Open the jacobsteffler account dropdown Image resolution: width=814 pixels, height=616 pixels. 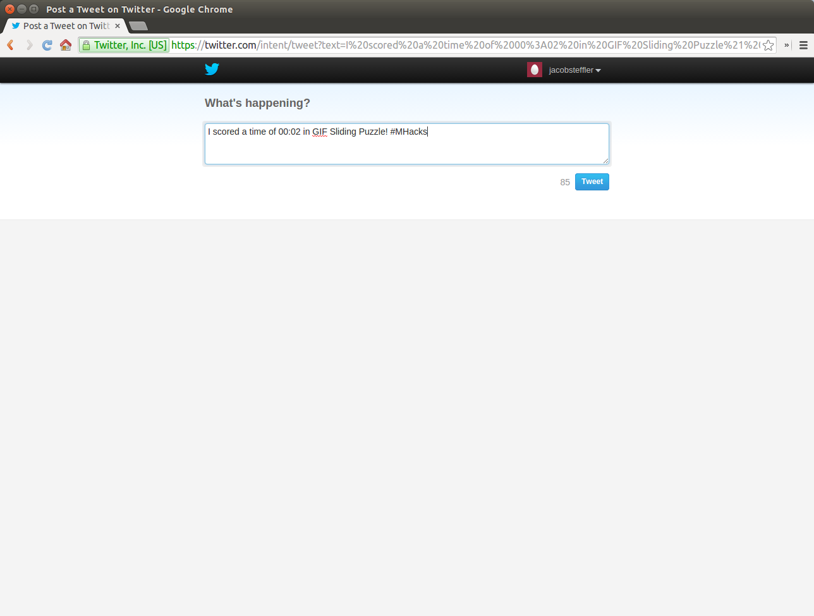pos(574,70)
